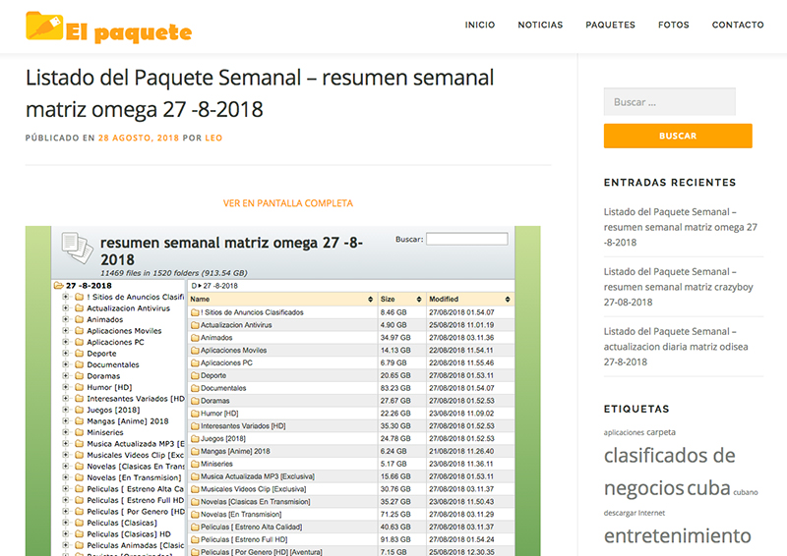Open the 27 -8-2018 root folder icon in tree

tap(59, 286)
